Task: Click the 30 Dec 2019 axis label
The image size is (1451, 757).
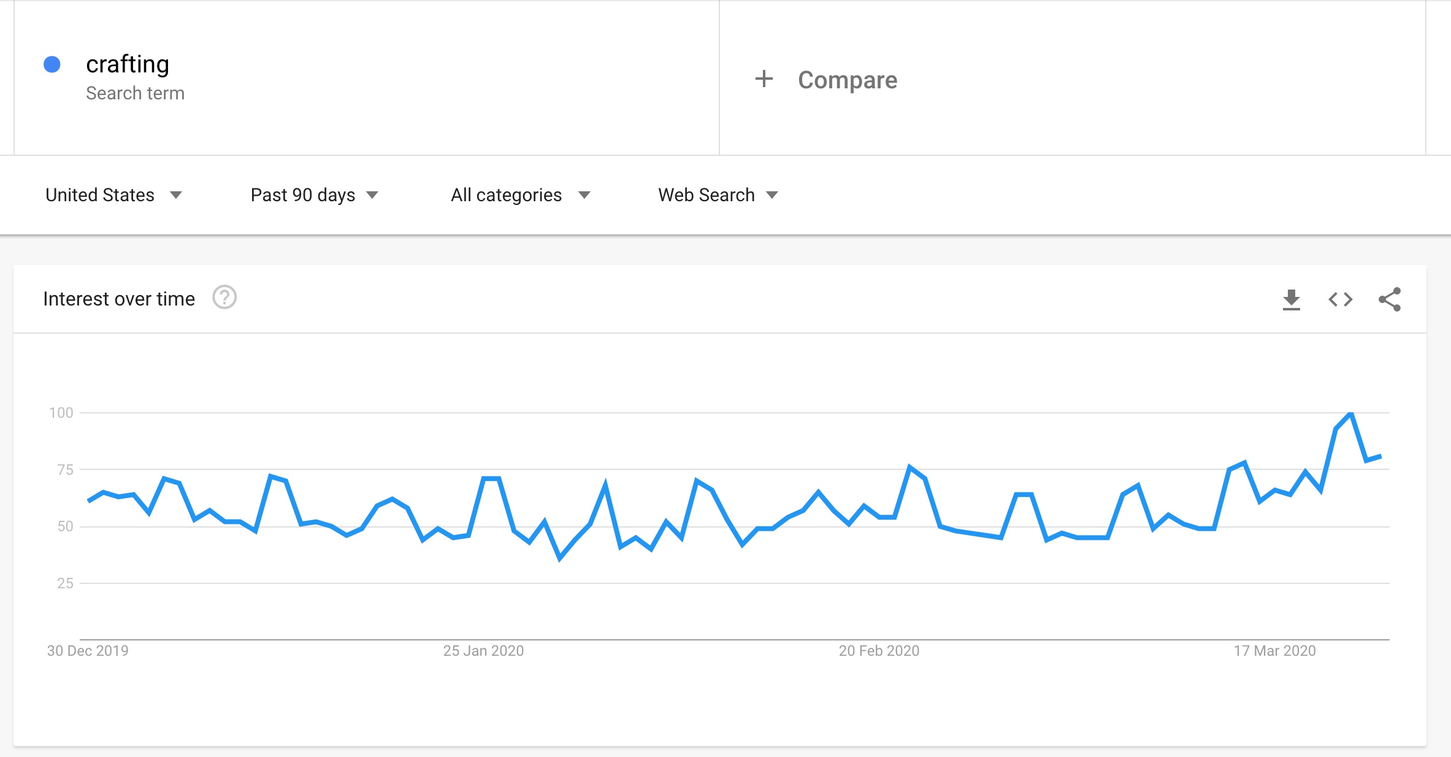Action: 88,651
